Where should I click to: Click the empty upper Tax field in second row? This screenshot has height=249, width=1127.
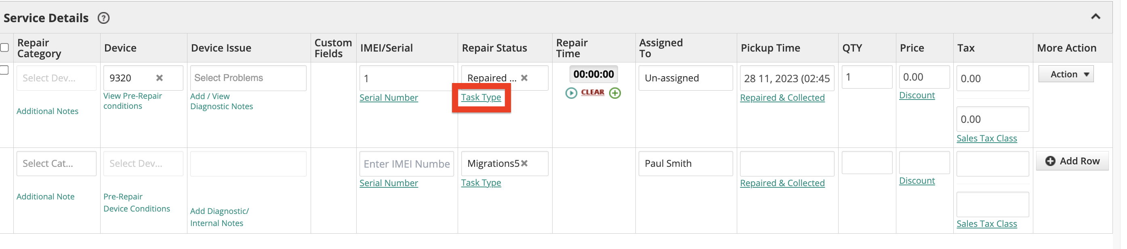[992, 164]
